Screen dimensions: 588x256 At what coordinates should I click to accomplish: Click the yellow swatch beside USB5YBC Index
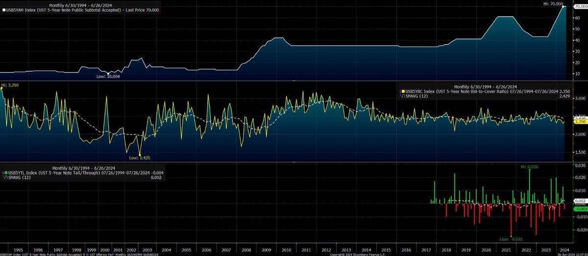[x=403, y=91]
